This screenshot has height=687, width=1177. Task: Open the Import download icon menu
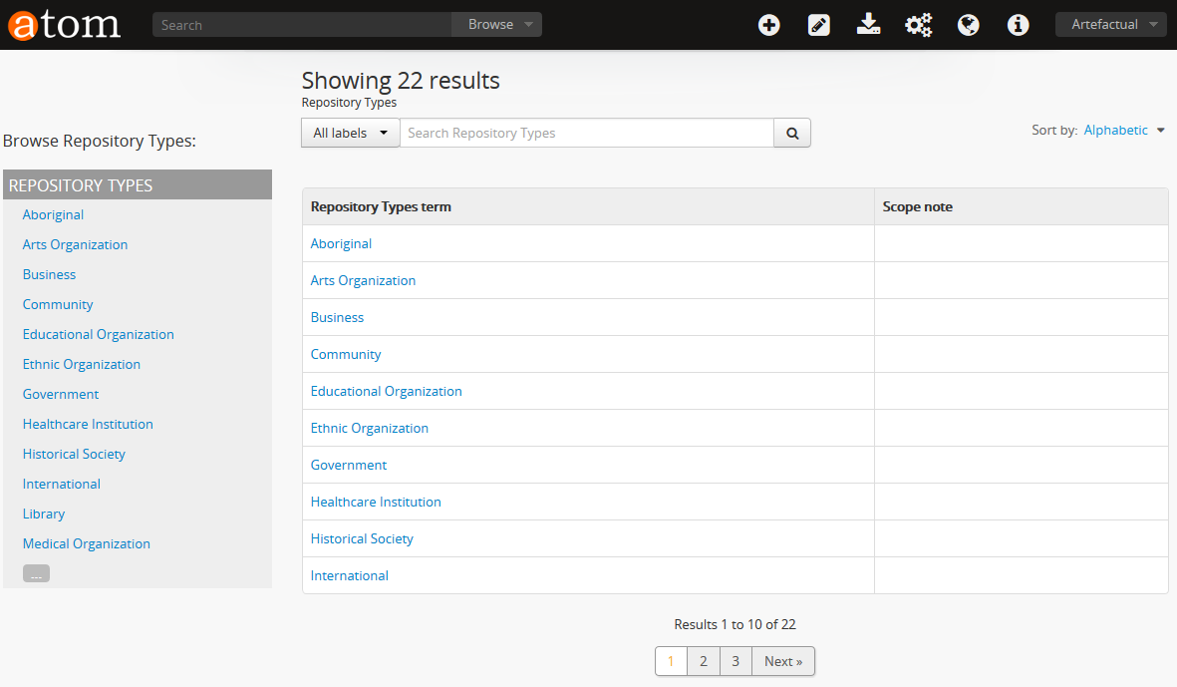868,25
